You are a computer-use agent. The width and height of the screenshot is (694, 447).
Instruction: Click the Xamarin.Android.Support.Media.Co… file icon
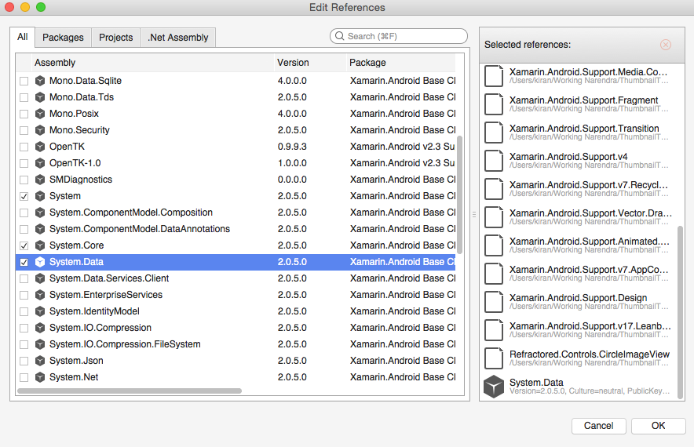[x=494, y=75]
